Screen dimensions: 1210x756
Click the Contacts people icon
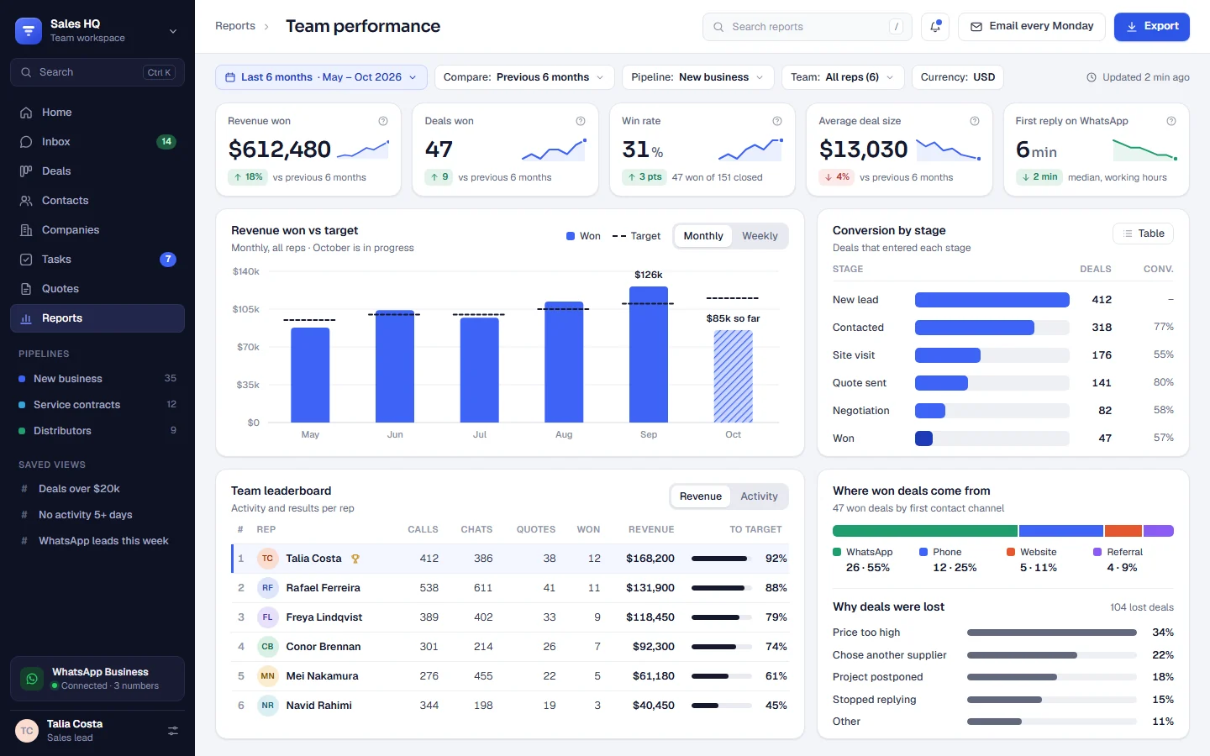[26, 201]
